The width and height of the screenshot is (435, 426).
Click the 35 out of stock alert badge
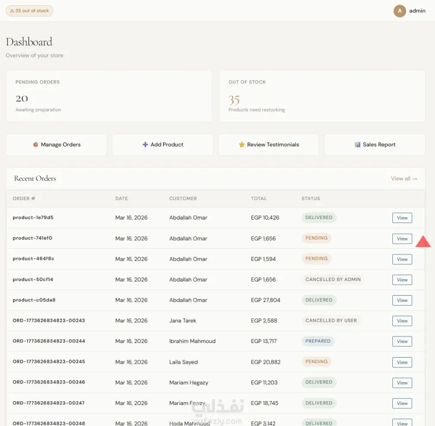(29, 11)
